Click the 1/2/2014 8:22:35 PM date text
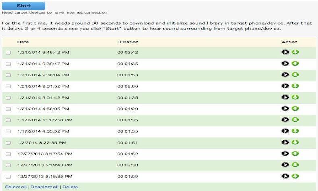 pyautogui.click(x=42, y=143)
